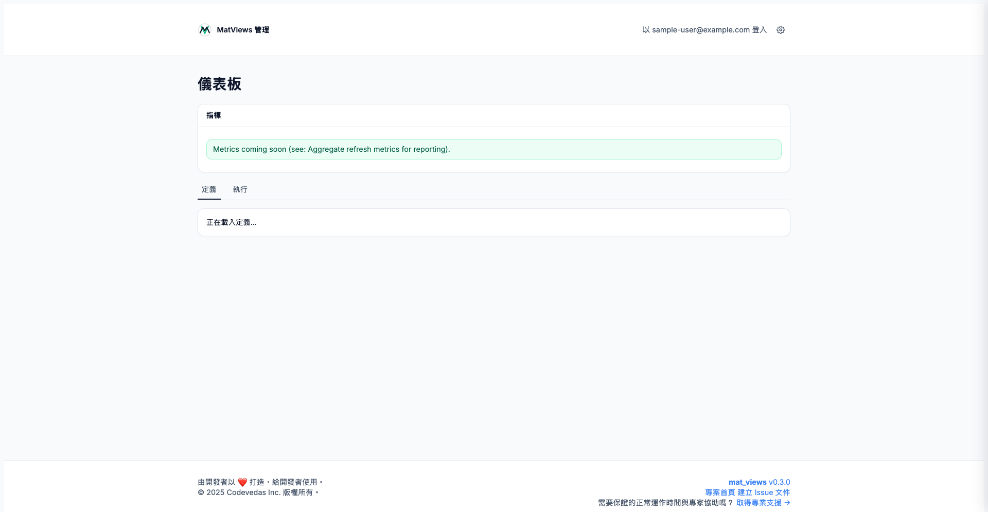Click the 由開發者以 footer tagline text
Image resolution: width=988 pixels, height=512 pixels.
[217, 482]
